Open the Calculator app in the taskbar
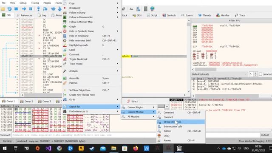The height and width of the screenshot is (153, 272). coord(179,148)
